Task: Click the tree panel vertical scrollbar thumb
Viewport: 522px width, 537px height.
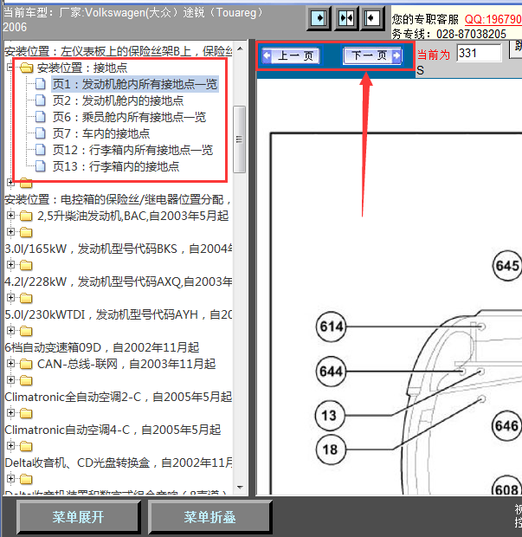Action: [239, 139]
